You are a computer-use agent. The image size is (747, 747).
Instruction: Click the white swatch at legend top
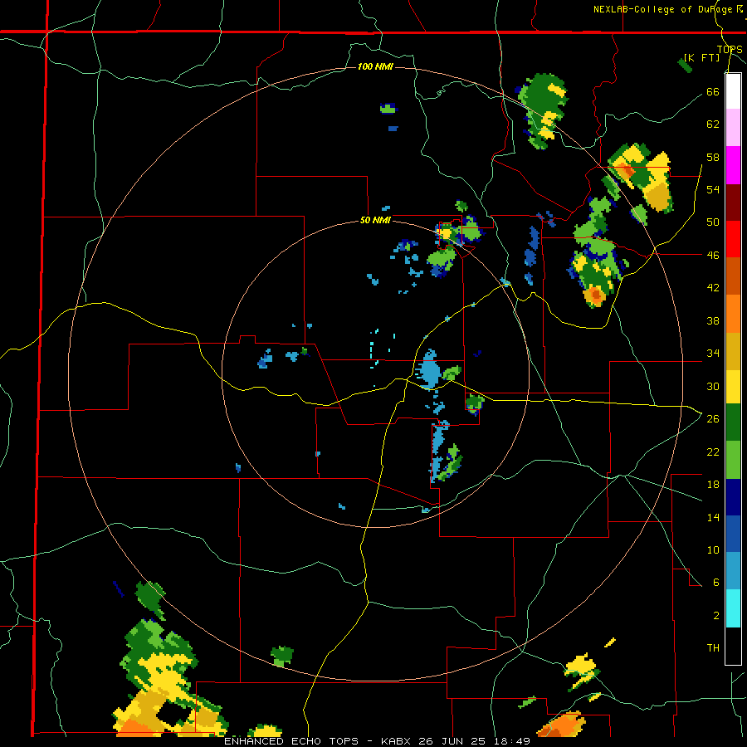coord(733,91)
